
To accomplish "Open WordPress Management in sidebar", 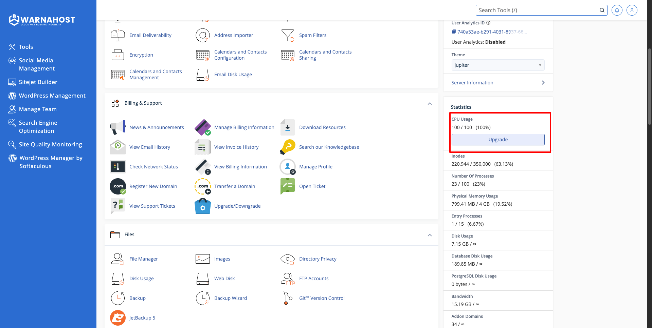I will (x=52, y=96).
